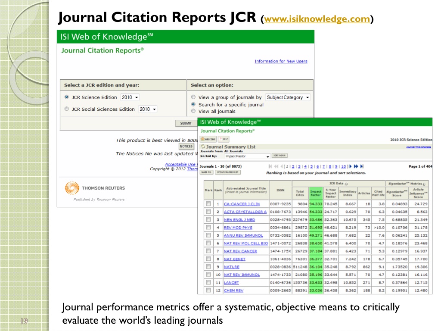This screenshot has height=331, width=441.
Task: Go to page 10 in pagination
Action: click(x=343, y=166)
